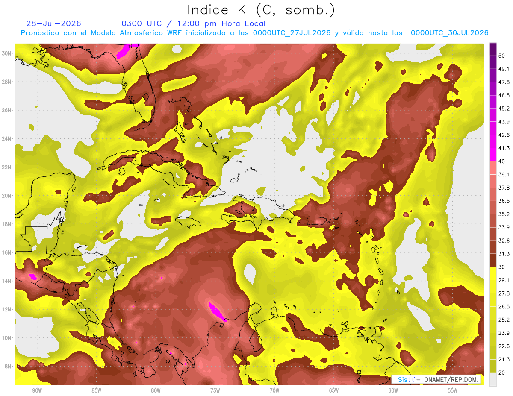The image size is (513, 396).
Task: Click the colorbar value label '46.5'
Action: coord(504,95)
